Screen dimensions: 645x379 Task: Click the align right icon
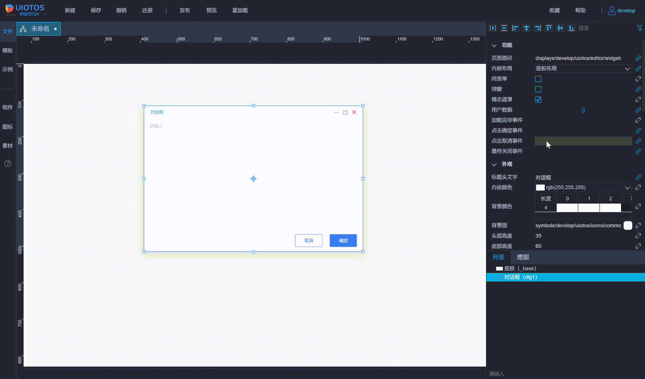[x=537, y=28]
